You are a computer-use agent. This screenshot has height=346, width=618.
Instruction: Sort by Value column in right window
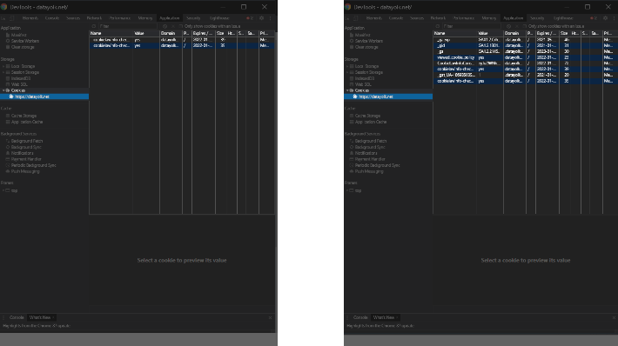pyautogui.click(x=490, y=33)
